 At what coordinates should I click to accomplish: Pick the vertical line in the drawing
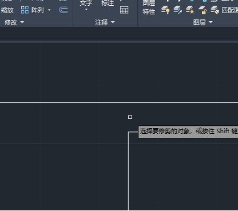[x=128, y=172]
